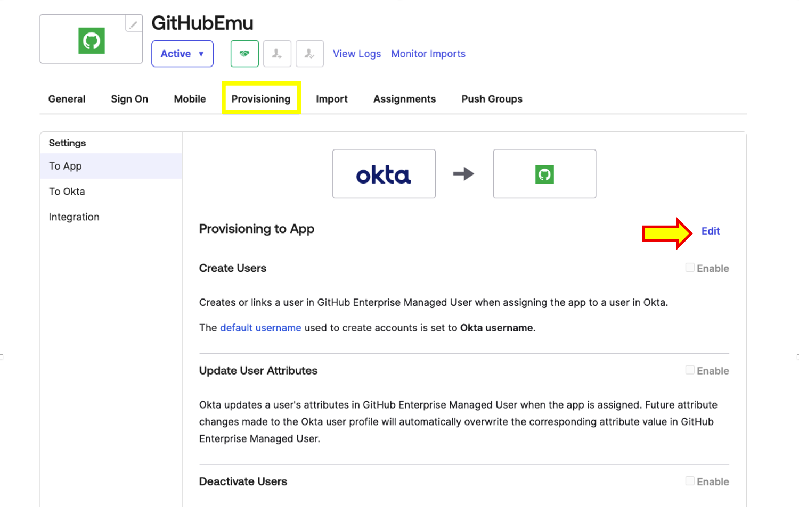Viewport: 799px width, 507px height.
Task: Open the Assignments tab
Action: (404, 99)
